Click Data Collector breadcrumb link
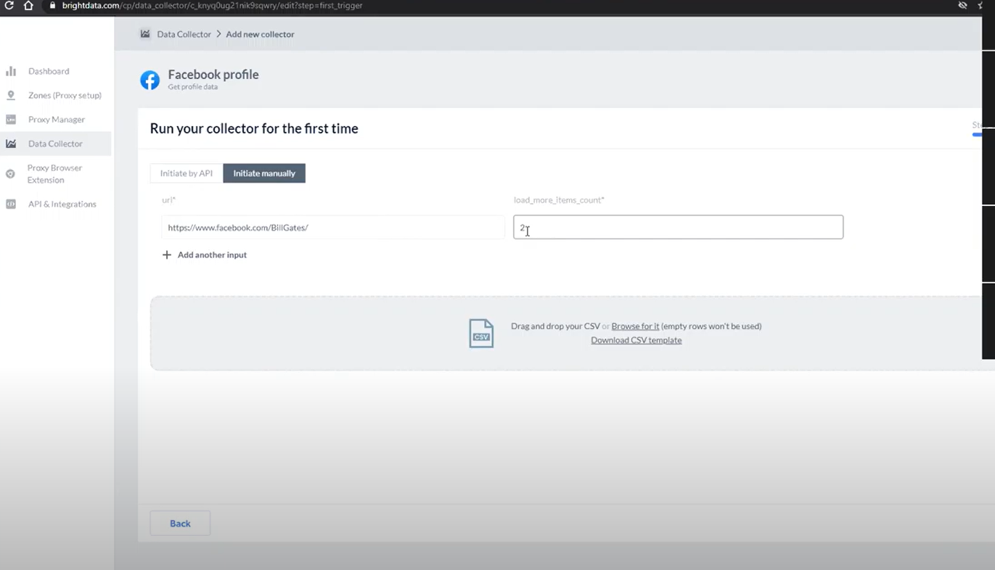 coord(184,34)
